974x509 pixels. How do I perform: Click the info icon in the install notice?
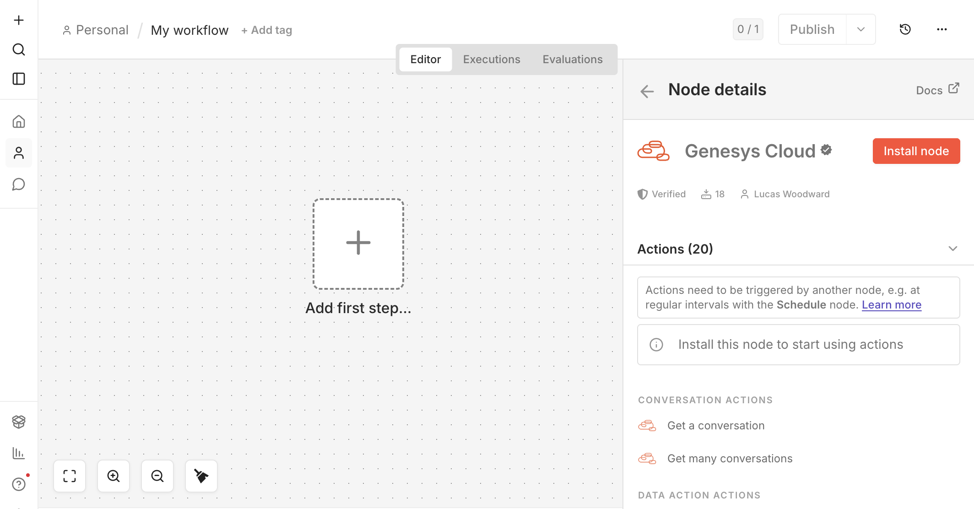click(656, 345)
